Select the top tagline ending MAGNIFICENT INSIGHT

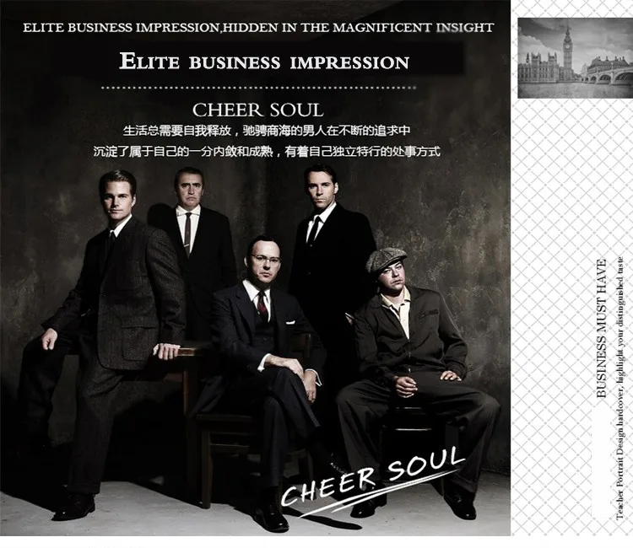coord(258,28)
